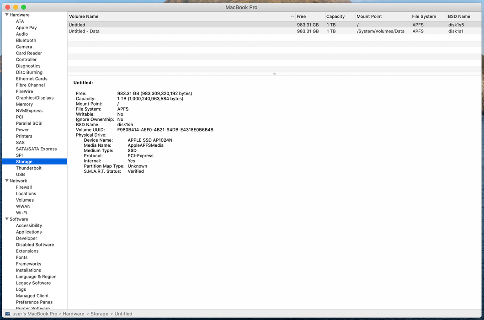The image size is (484, 320).
Task: Open Wi-Fi network info
Action: (21, 213)
